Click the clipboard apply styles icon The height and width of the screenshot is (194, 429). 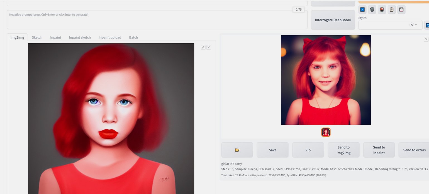point(391,10)
